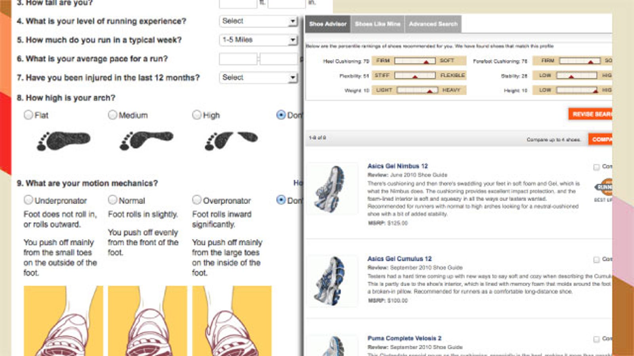Click the height inches input field
634x356 pixels.
287,4
